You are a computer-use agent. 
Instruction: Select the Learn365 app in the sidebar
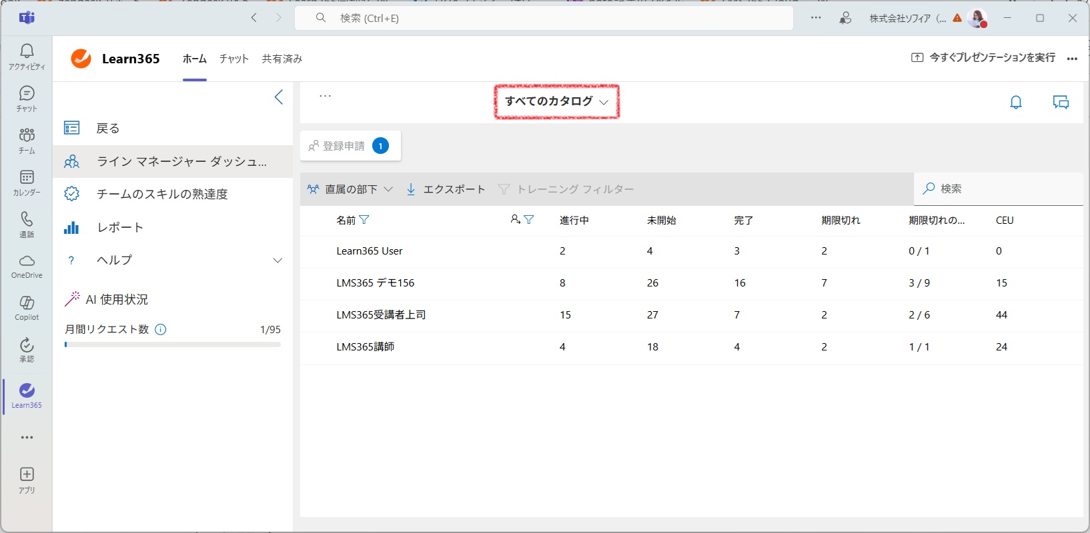point(27,396)
